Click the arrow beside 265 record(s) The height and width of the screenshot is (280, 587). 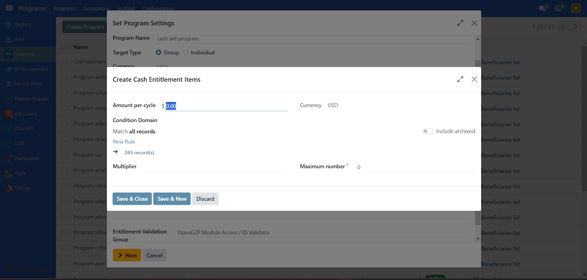pos(116,152)
